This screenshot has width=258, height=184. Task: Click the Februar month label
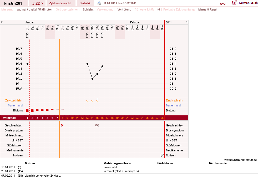(135, 22)
